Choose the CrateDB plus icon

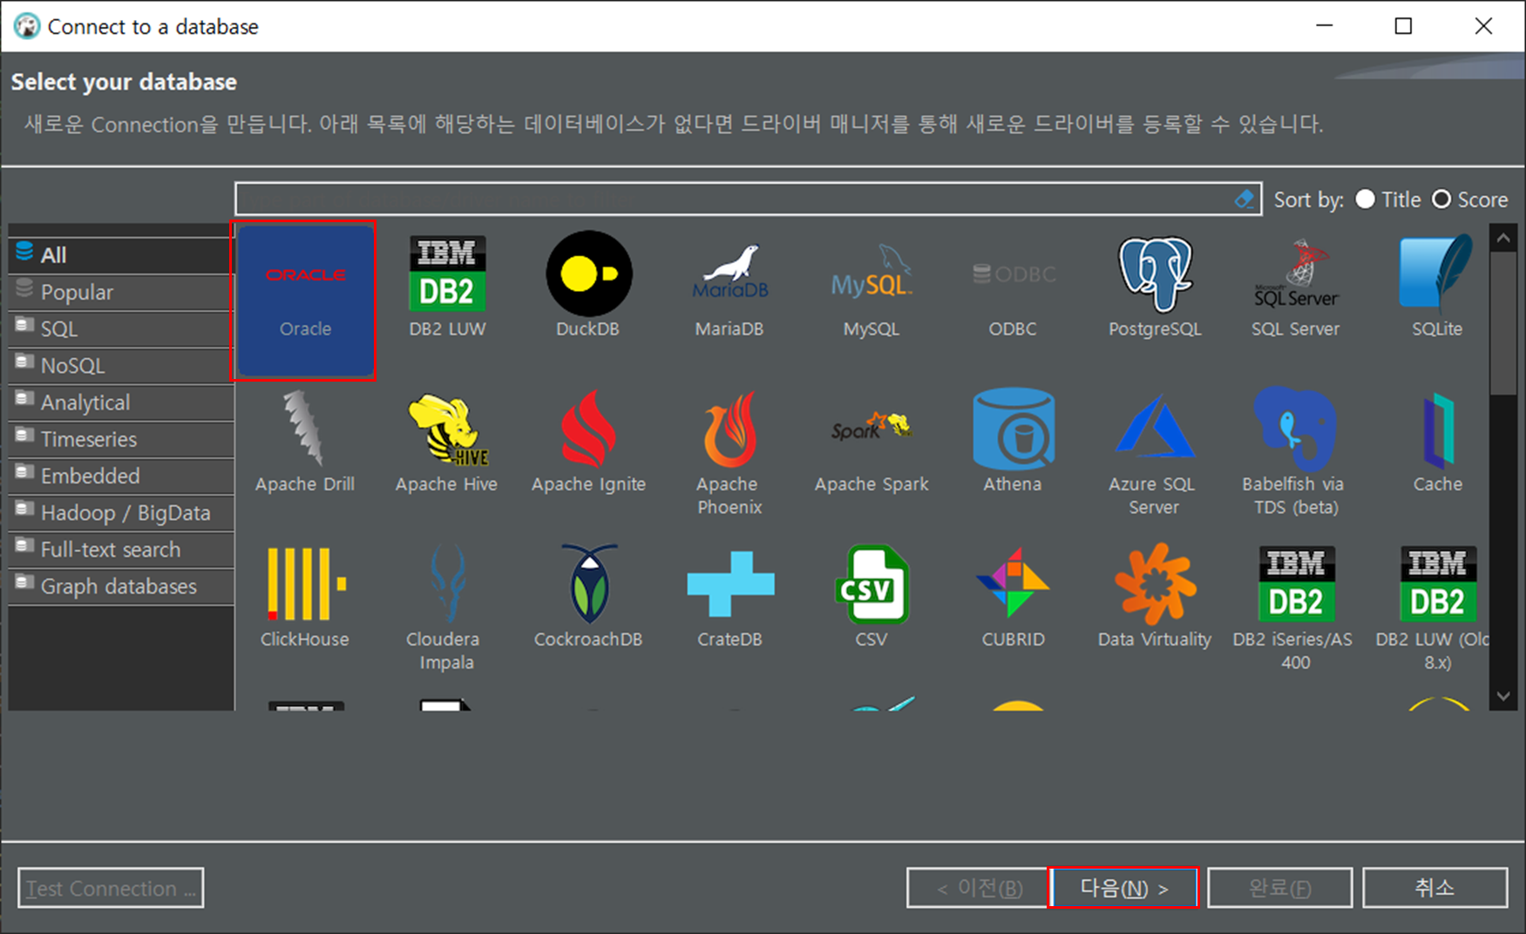tap(729, 583)
